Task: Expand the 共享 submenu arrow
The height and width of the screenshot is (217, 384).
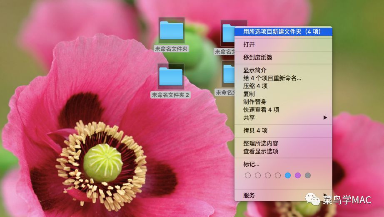Action: pos(325,118)
